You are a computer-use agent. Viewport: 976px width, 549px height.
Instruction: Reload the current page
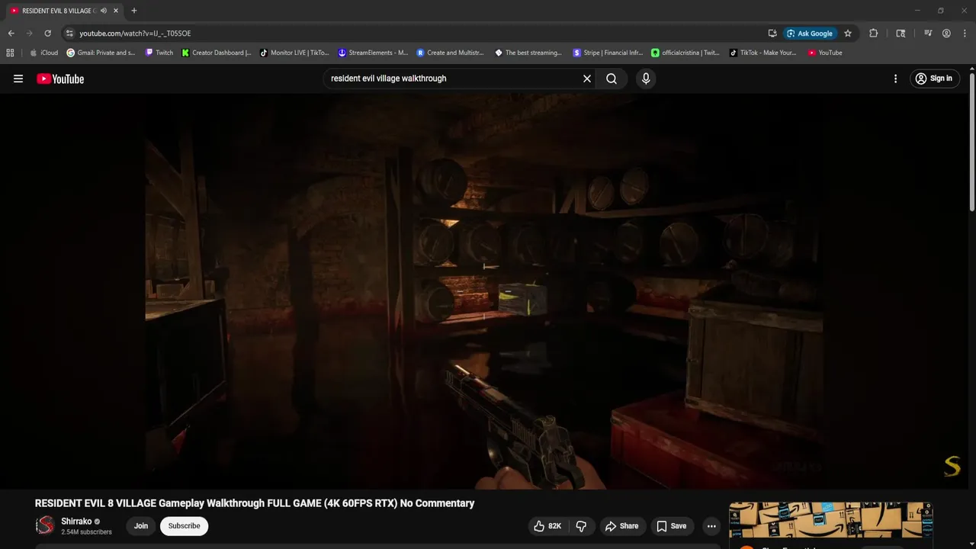(x=47, y=34)
